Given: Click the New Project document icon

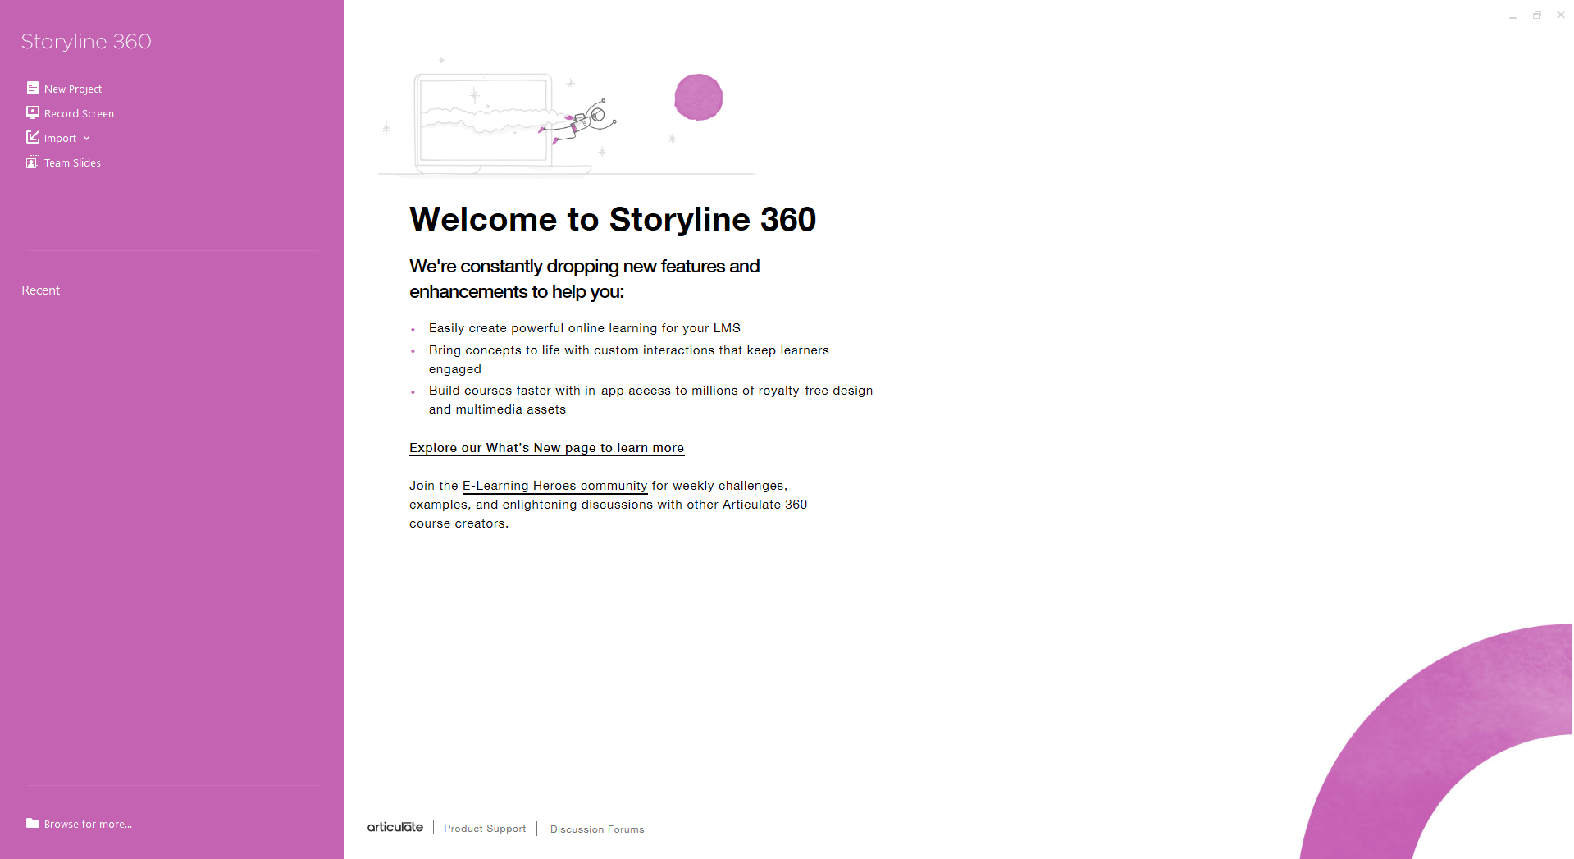Looking at the screenshot, I should [33, 88].
